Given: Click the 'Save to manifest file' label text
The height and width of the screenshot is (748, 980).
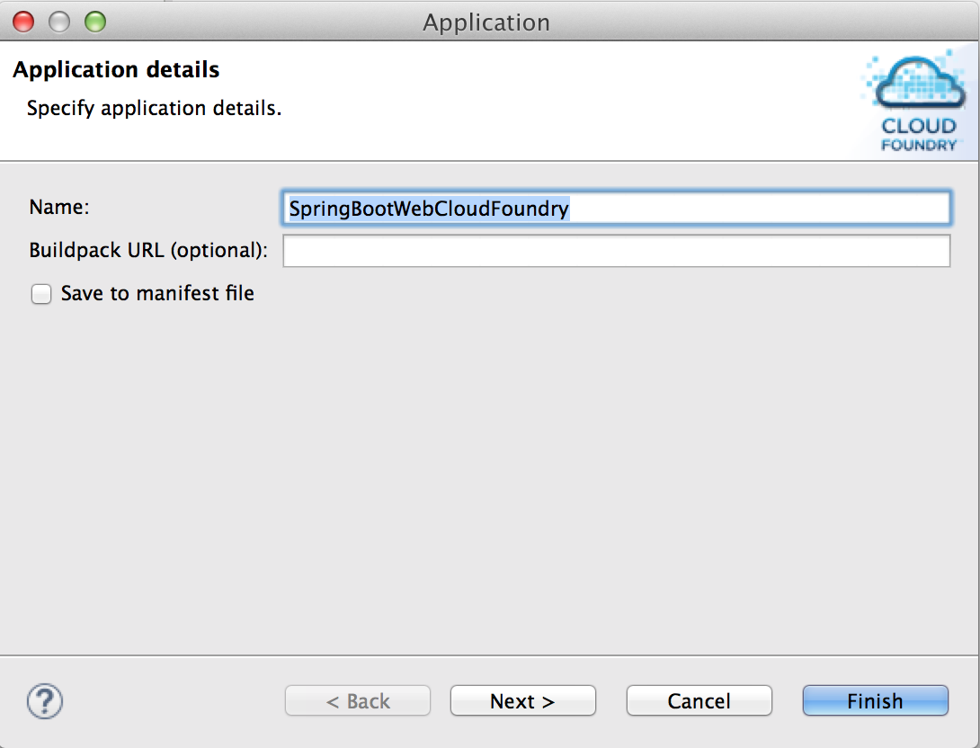Looking at the screenshot, I should [x=157, y=294].
